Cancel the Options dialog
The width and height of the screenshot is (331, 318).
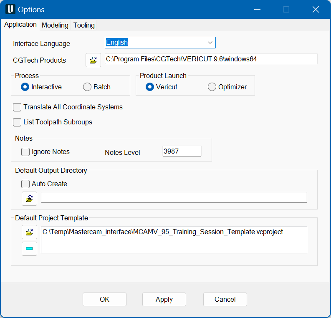tap(225, 299)
